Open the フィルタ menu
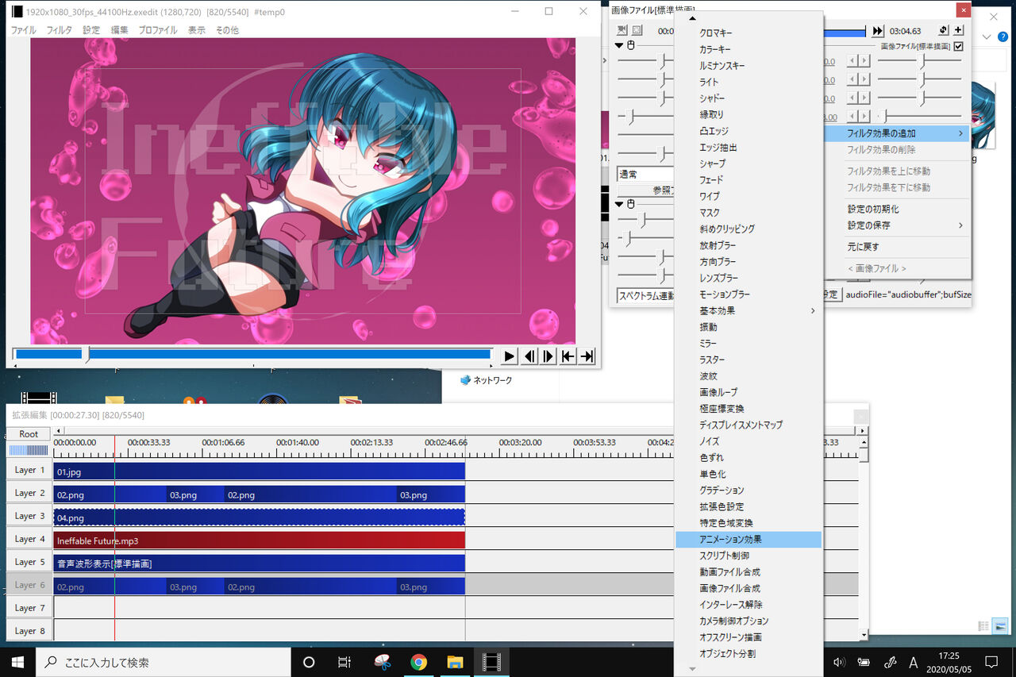The image size is (1016, 677). pyautogui.click(x=60, y=30)
